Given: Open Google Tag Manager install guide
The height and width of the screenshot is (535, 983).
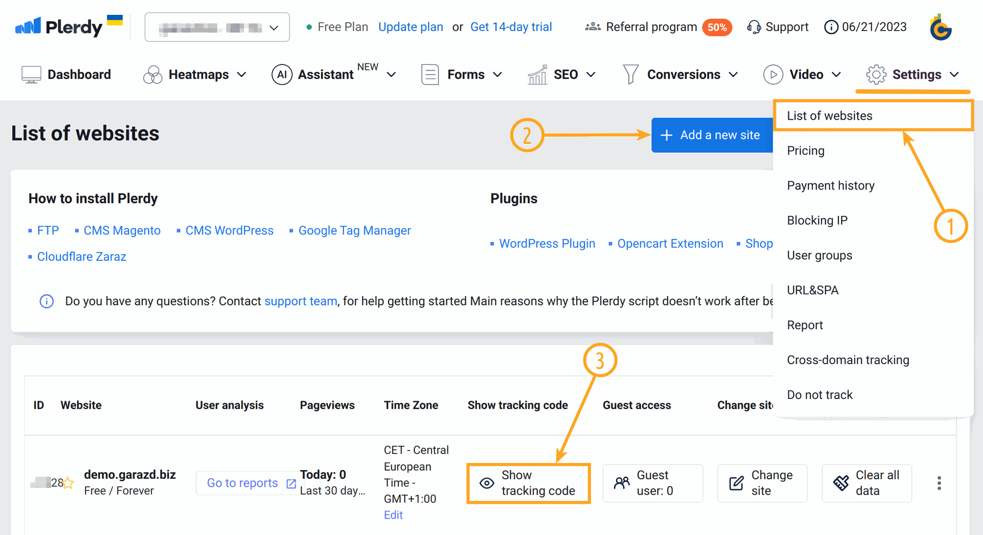Looking at the screenshot, I should click(x=355, y=231).
